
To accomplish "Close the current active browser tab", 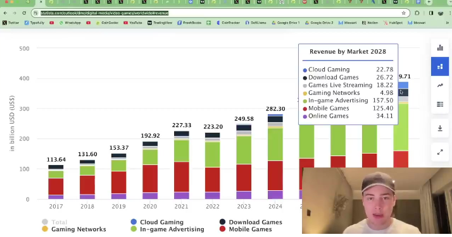I will click(x=41, y=2).
